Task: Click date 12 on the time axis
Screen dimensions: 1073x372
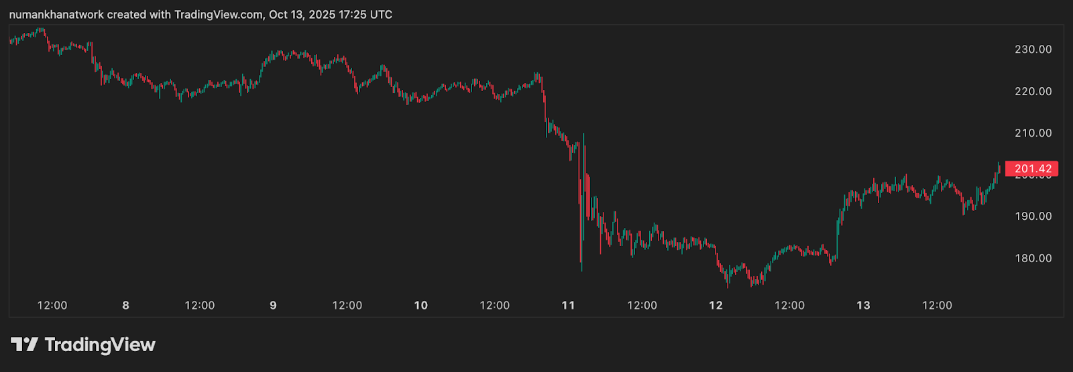Action: click(x=716, y=306)
